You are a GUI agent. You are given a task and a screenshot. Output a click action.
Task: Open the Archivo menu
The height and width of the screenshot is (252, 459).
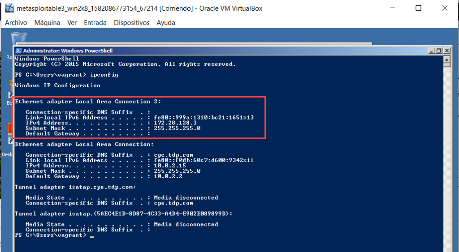tap(16, 22)
